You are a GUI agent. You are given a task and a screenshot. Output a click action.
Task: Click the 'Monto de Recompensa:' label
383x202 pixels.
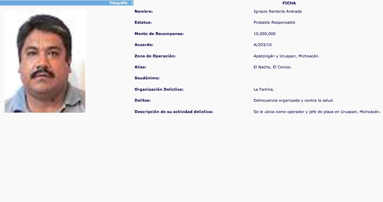click(159, 34)
